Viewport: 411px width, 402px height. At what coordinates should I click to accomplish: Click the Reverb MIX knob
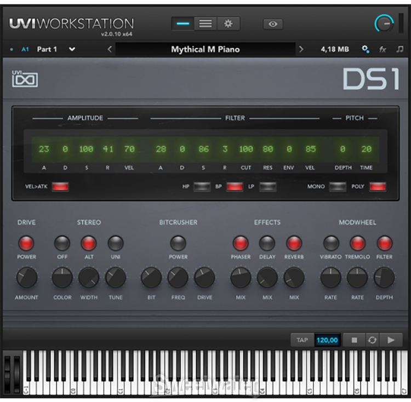[294, 278]
